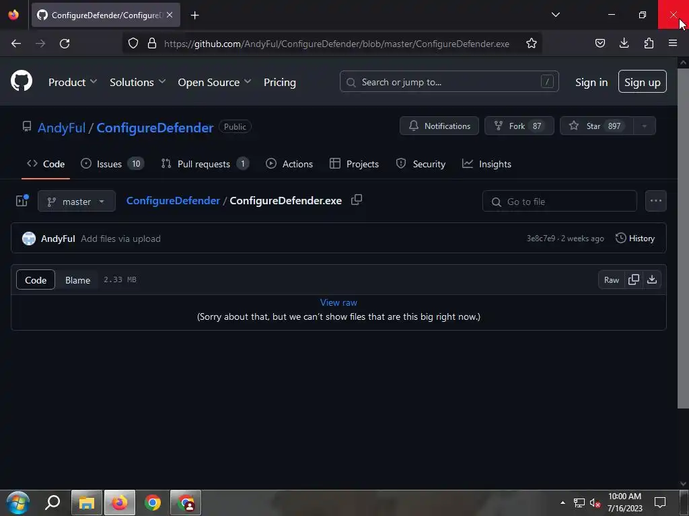The image size is (689, 516).
Task: Click the Notifications button
Action: [439, 126]
